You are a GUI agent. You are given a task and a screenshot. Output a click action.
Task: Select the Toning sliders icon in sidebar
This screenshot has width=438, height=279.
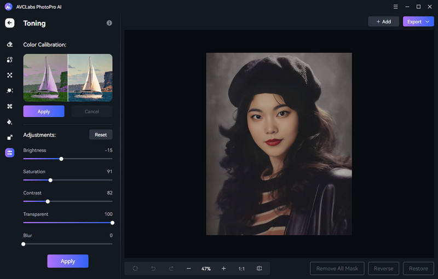coord(10,153)
